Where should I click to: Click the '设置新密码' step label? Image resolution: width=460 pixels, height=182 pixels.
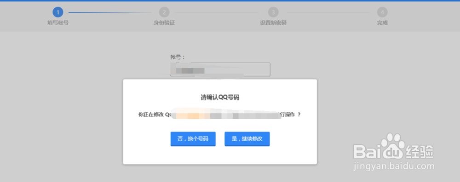[273, 23]
